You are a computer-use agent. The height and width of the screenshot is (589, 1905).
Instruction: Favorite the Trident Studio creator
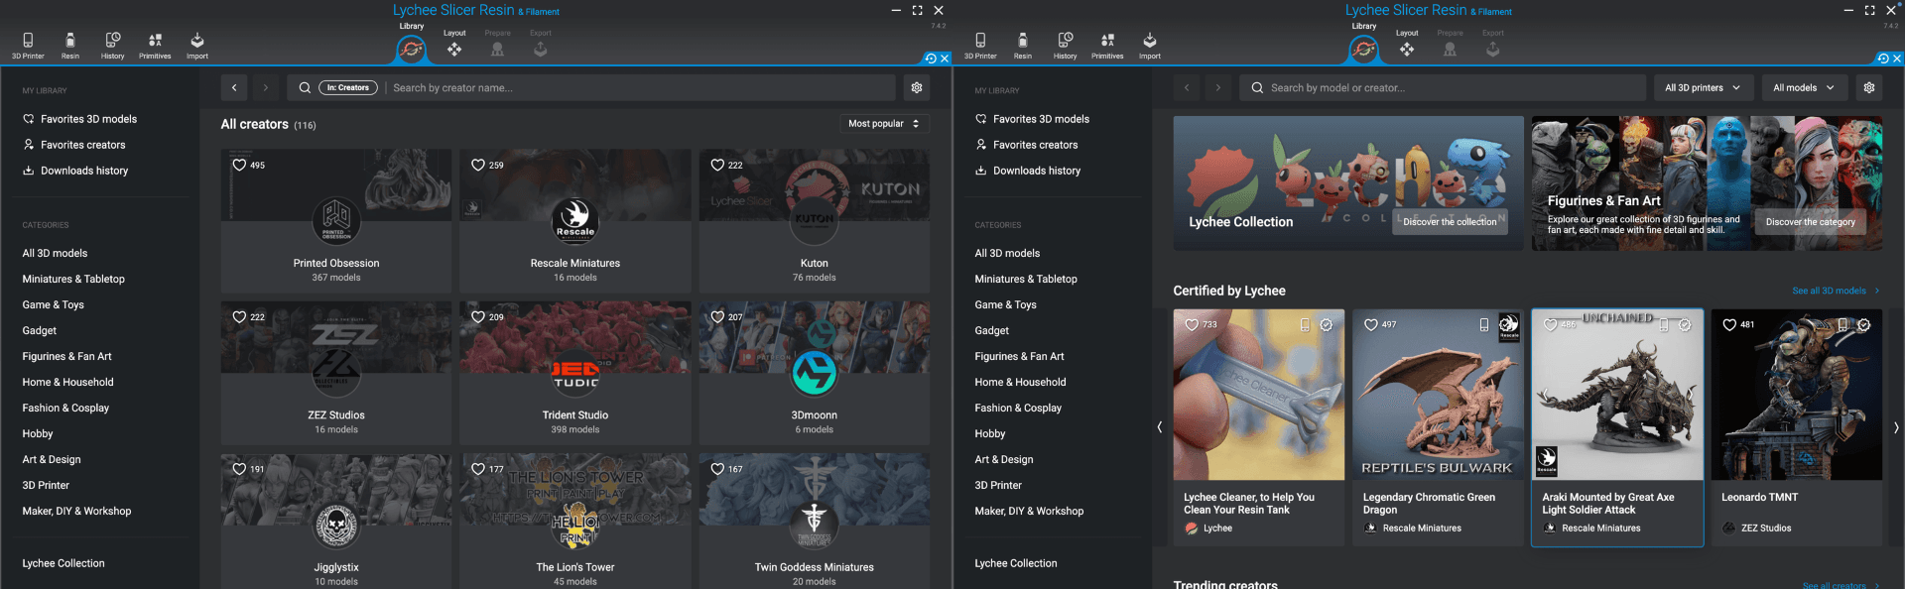(478, 316)
